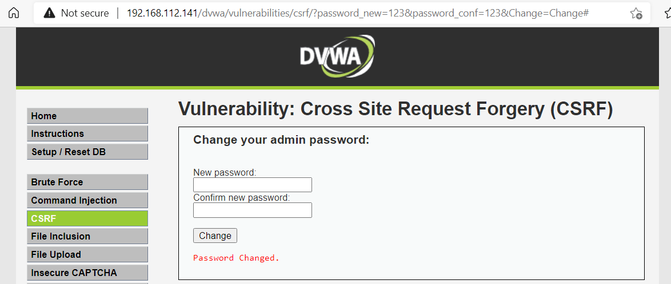This screenshot has width=671, height=284.
Task: Select the highlighted CSRF menu item
Action: (87, 218)
